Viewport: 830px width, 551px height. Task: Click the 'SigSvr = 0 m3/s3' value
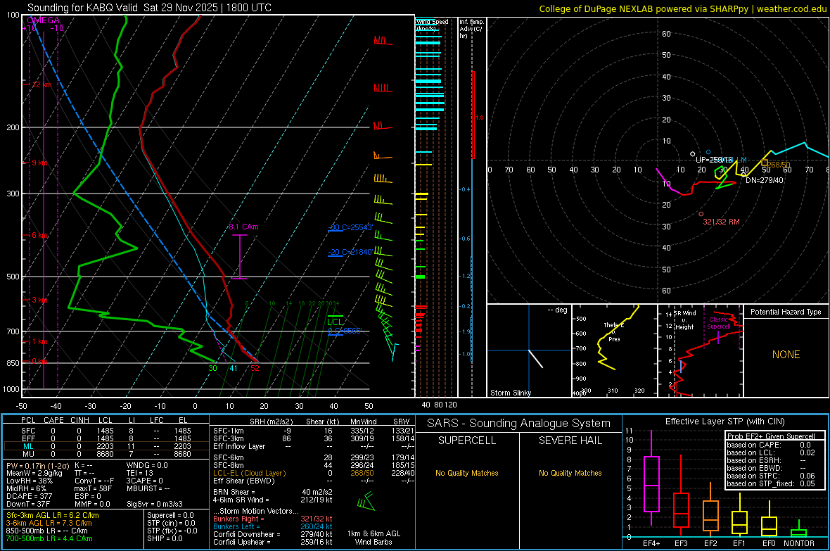pos(155,505)
